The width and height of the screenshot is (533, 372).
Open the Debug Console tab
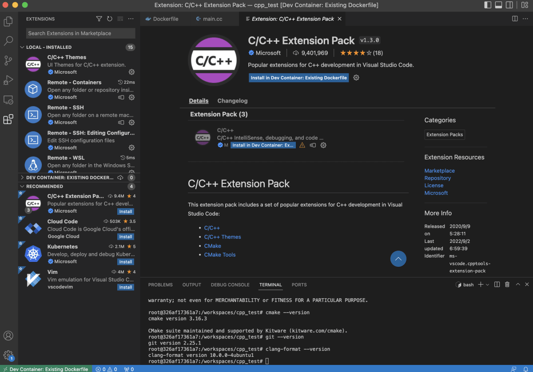point(230,285)
